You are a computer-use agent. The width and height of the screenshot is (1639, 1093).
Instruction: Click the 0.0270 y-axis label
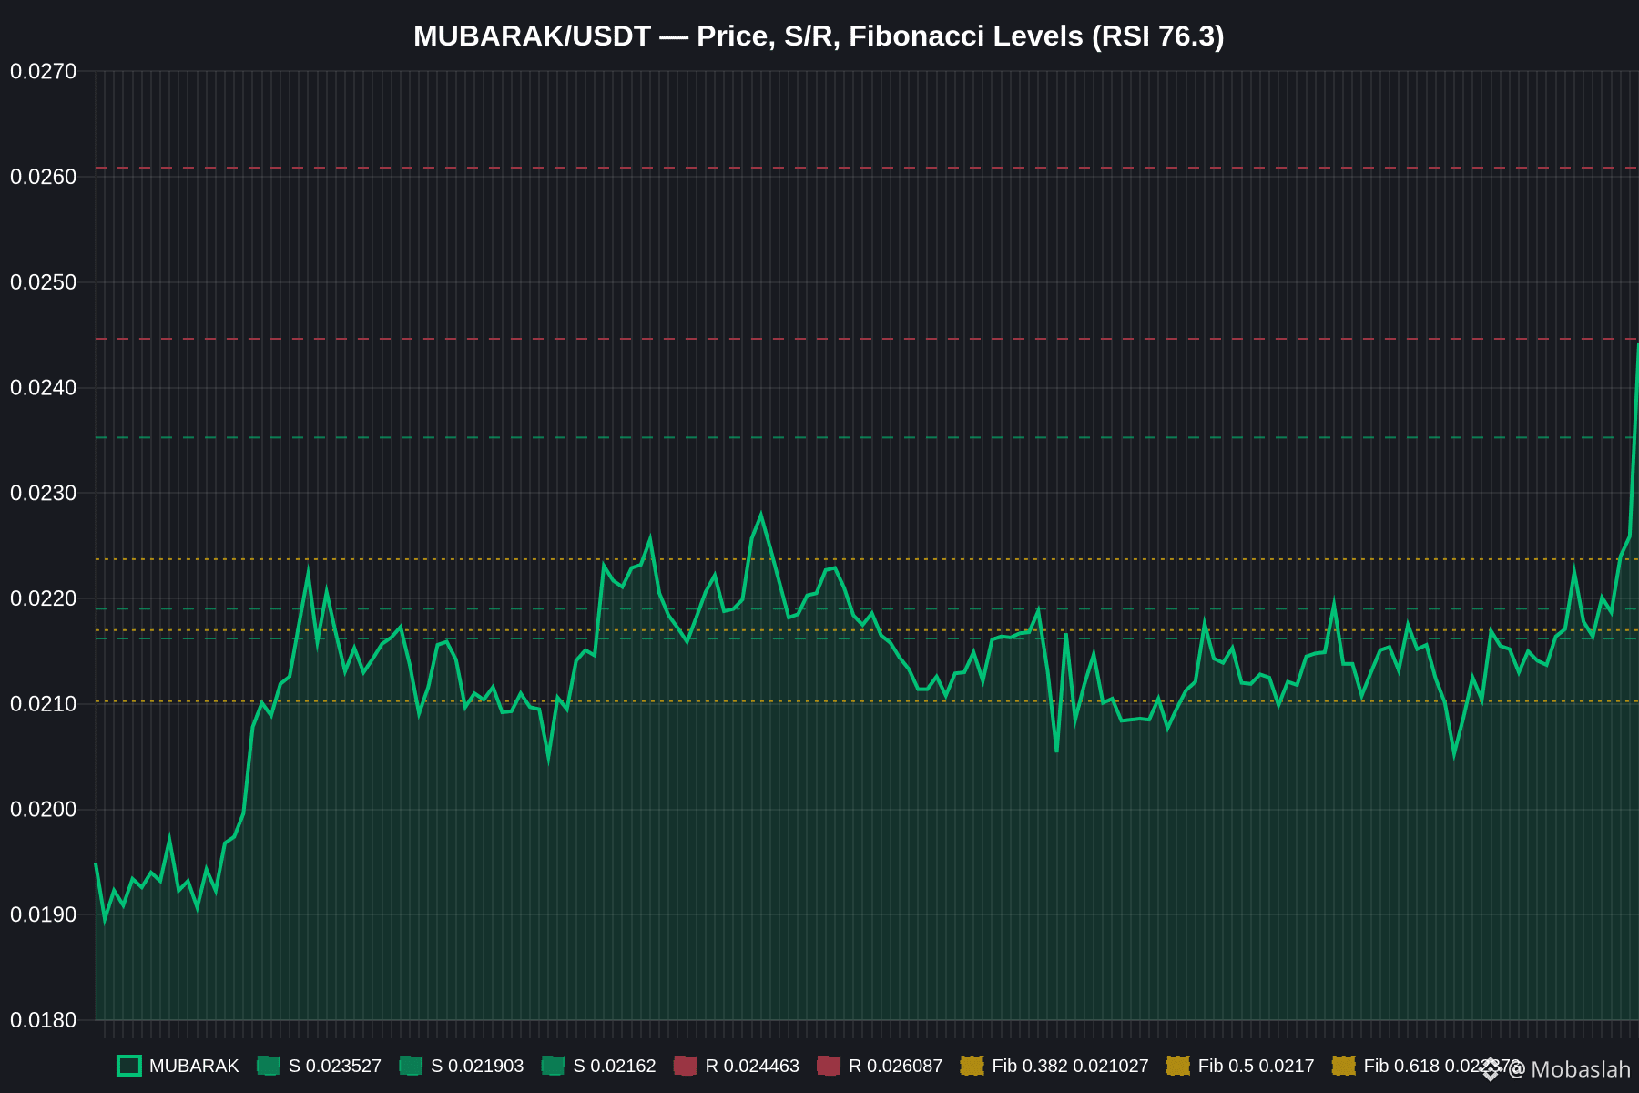point(44,71)
